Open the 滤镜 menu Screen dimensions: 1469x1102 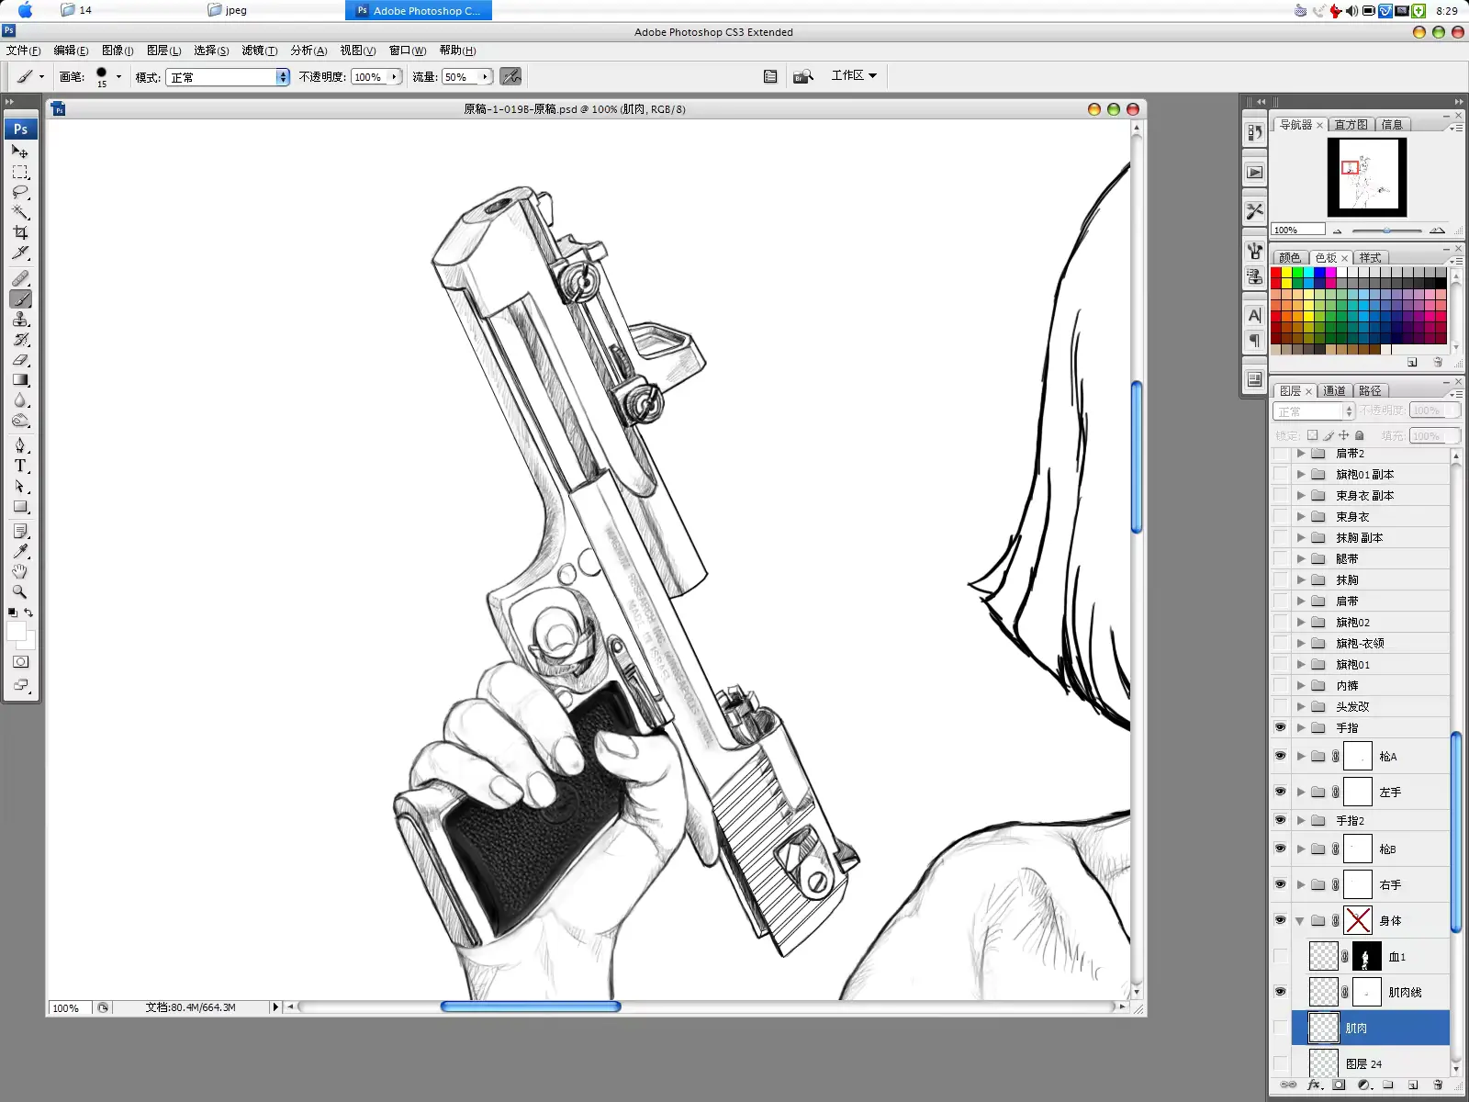tap(259, 51)
